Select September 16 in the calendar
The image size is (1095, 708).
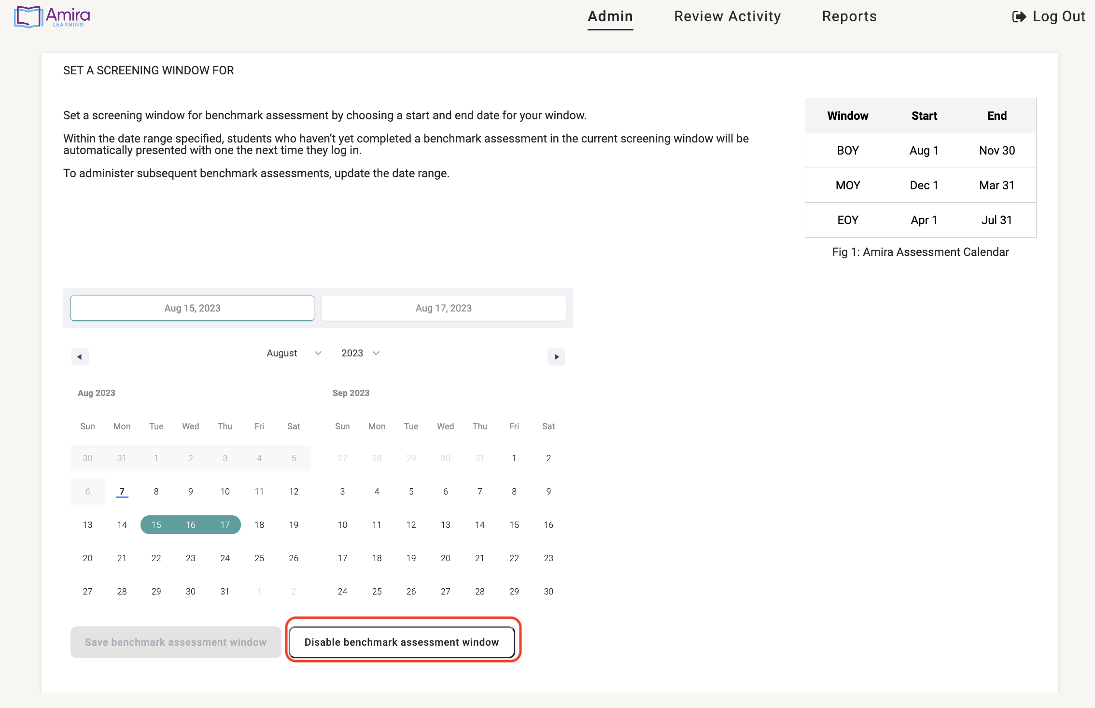tap(548, 525)
